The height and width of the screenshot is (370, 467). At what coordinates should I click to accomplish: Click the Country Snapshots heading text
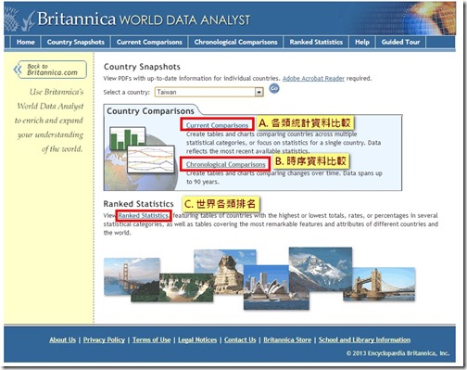142,67
